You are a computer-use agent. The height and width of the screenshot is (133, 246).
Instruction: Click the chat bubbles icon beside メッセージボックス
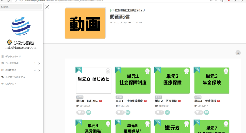3,77
